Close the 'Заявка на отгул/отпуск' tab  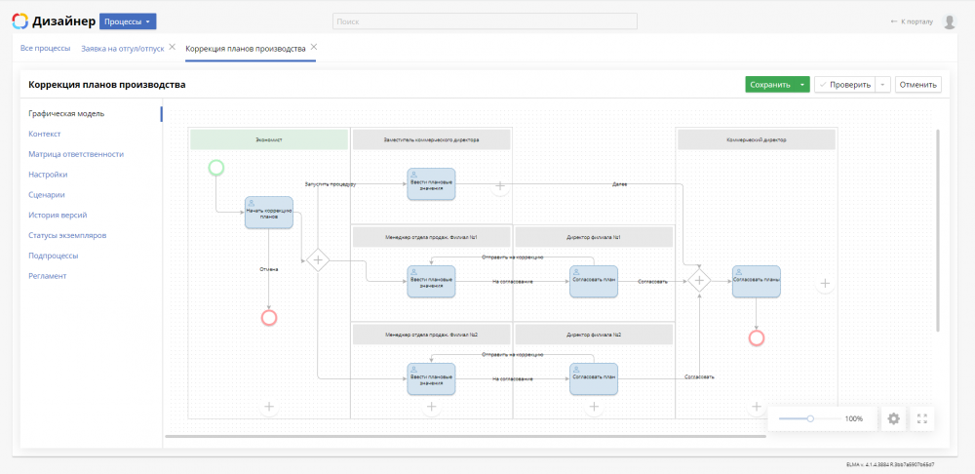tap(173, 47)
